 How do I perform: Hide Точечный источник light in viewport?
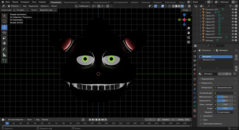point(233,37)
